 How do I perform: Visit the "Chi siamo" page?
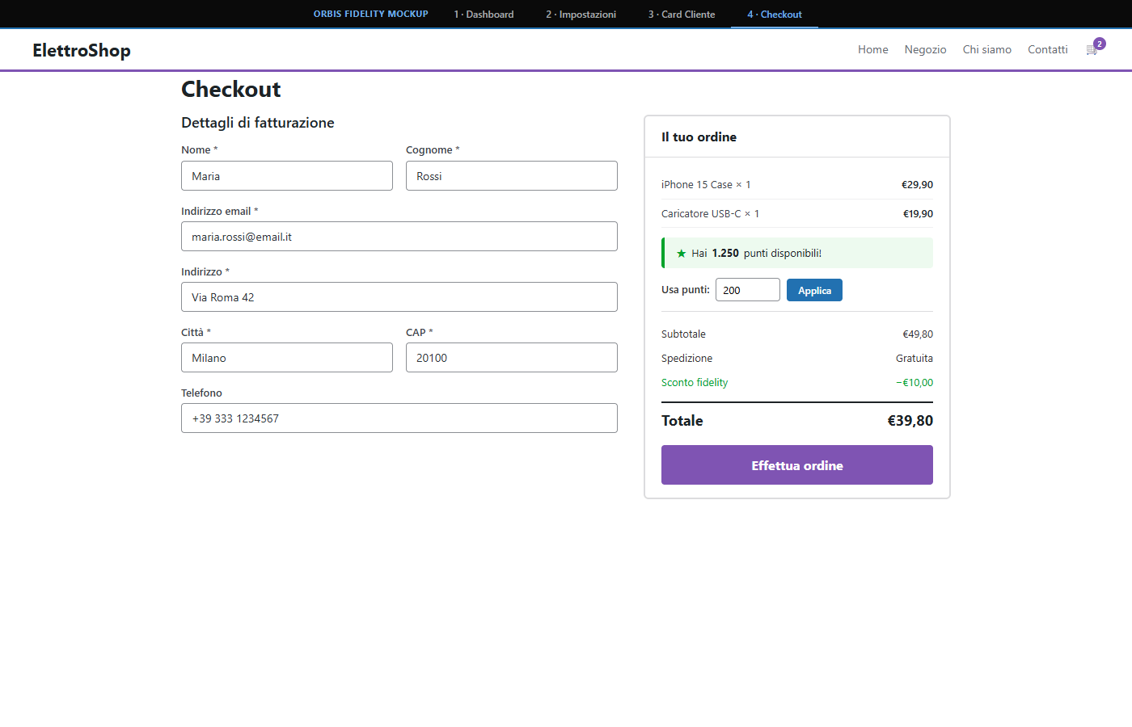coord(986,49)
